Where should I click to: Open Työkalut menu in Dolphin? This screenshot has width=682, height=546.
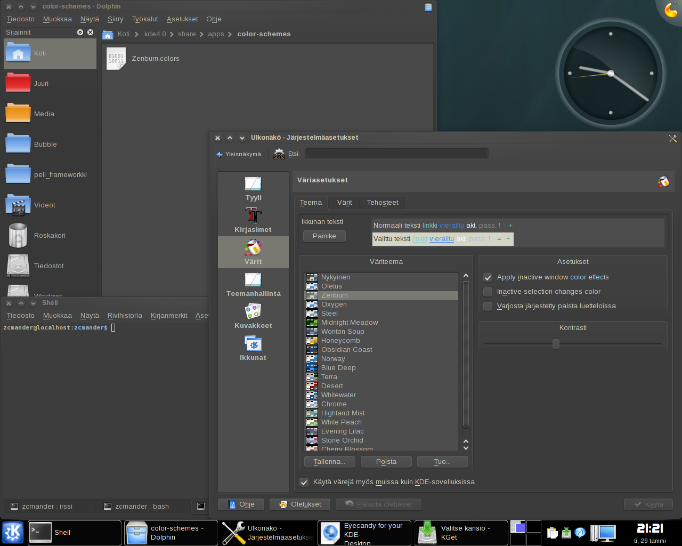pos(145,19)
